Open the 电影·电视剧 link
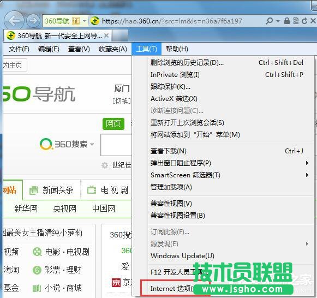 (x=67, y=252)
